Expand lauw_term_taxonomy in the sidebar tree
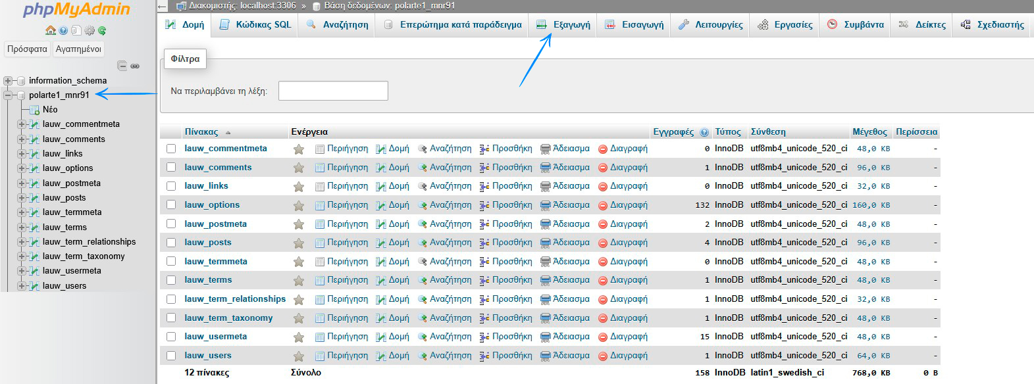This screenshot has height=384, width=1034. [22, 256]
